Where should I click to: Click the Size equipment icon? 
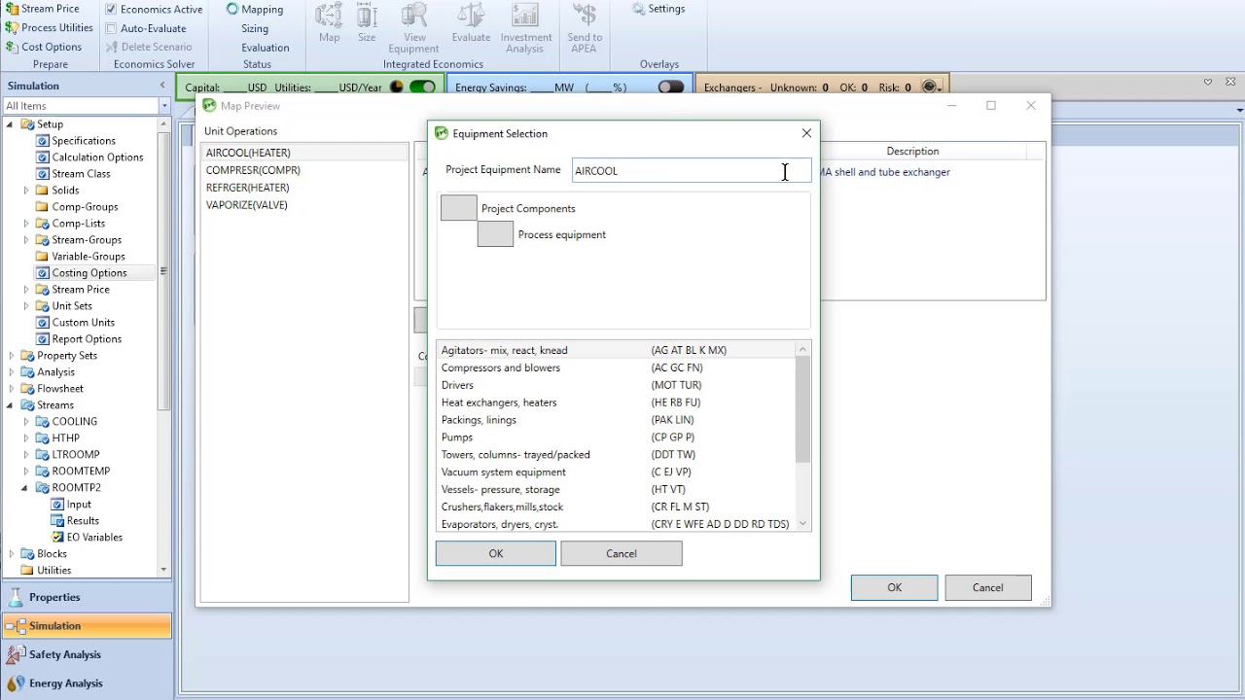coord(367,23)
